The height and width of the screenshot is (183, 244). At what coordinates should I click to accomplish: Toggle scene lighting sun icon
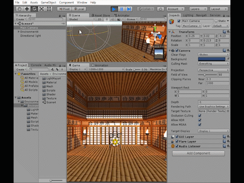(x=107, y=19)
